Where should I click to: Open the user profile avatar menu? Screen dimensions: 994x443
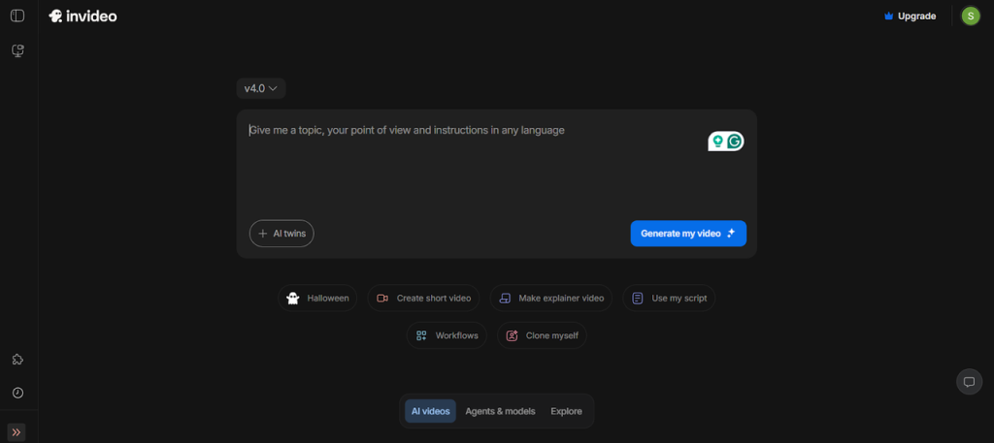coord(970,16)
